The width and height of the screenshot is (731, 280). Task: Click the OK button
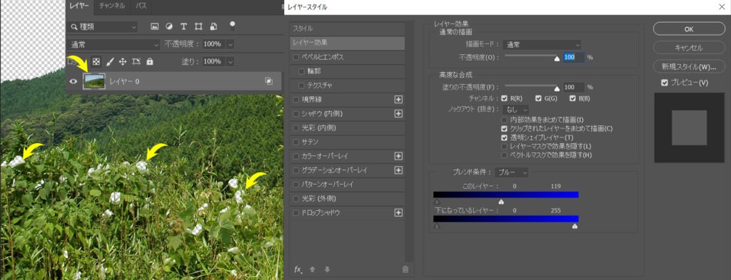[689, 28]
